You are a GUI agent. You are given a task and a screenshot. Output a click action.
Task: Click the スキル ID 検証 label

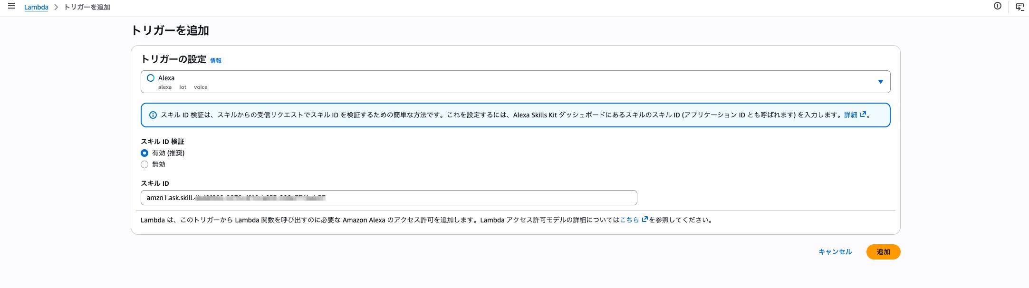(163, 142)
